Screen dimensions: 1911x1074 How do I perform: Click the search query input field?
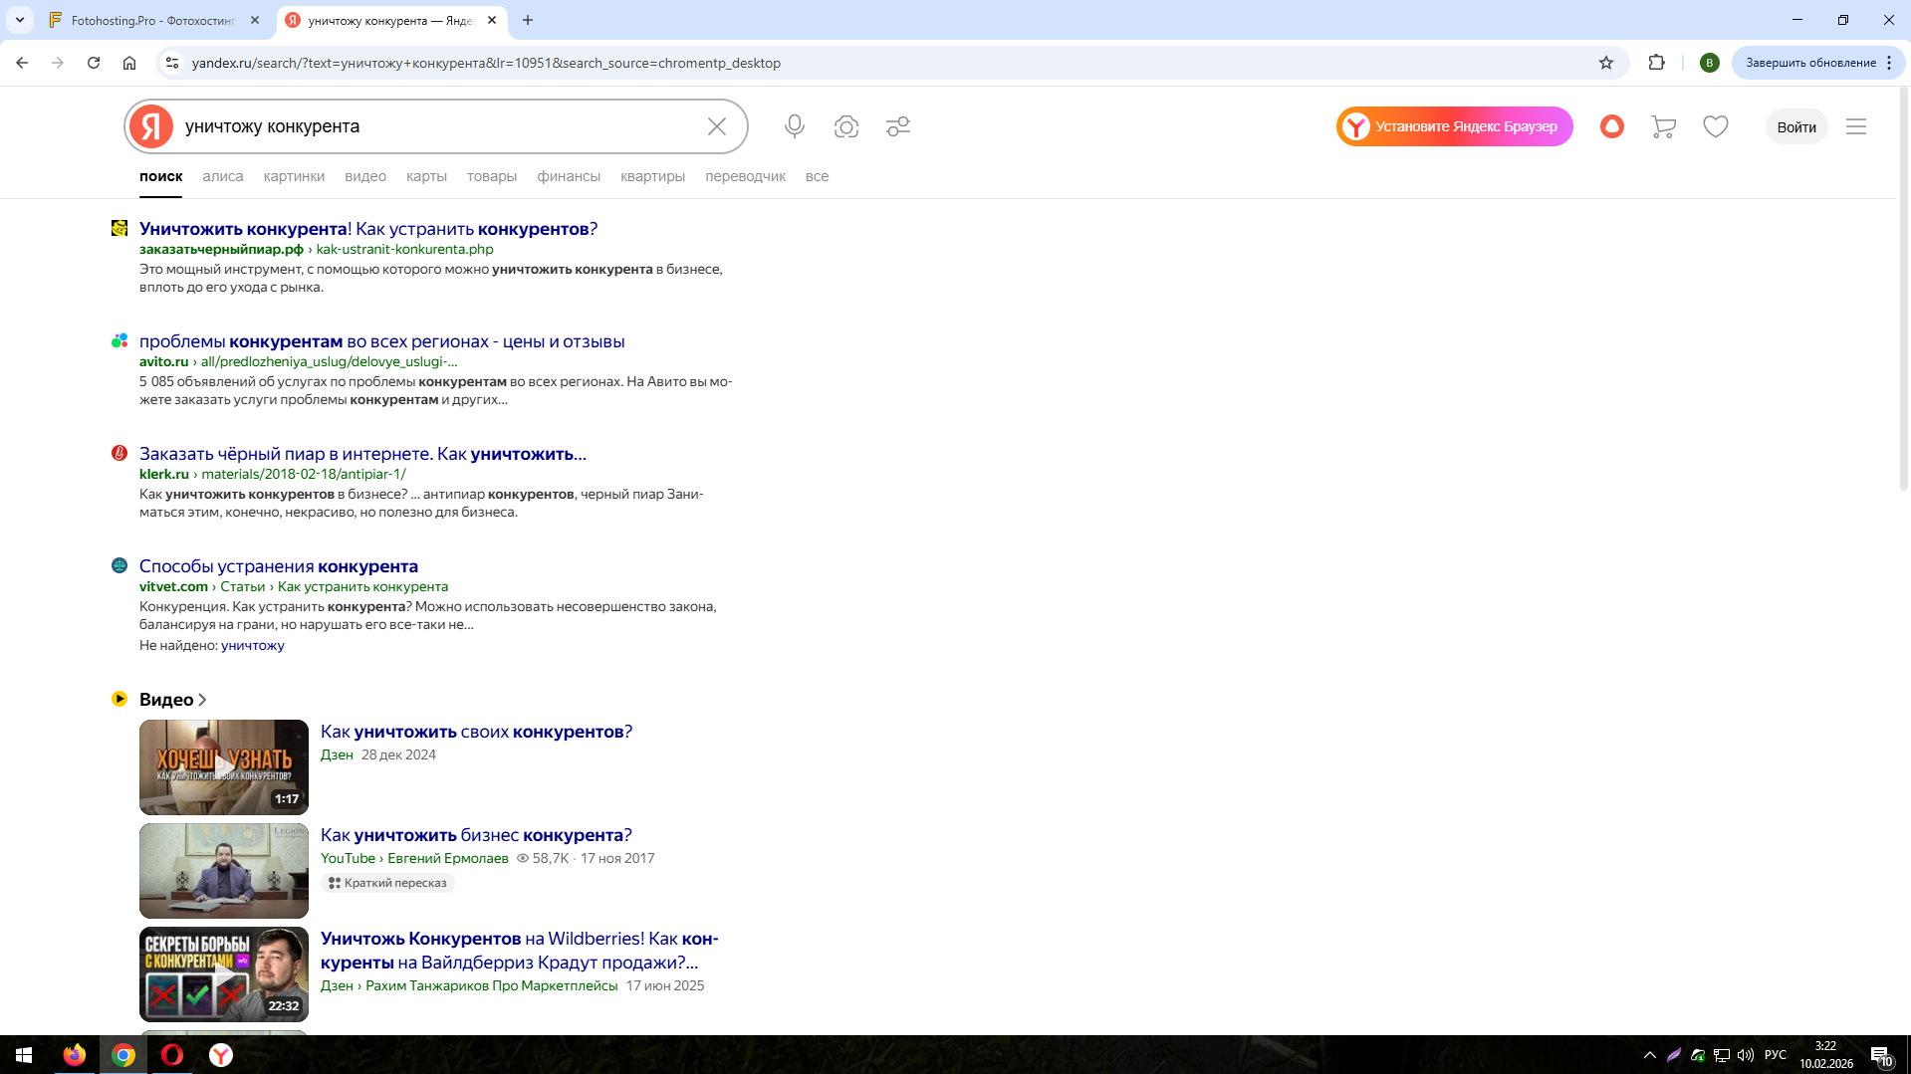(x=438, y=126)
